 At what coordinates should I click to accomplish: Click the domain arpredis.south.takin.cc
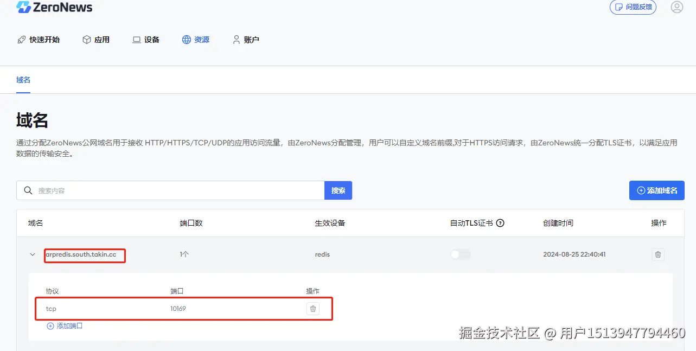coord(81,254)
